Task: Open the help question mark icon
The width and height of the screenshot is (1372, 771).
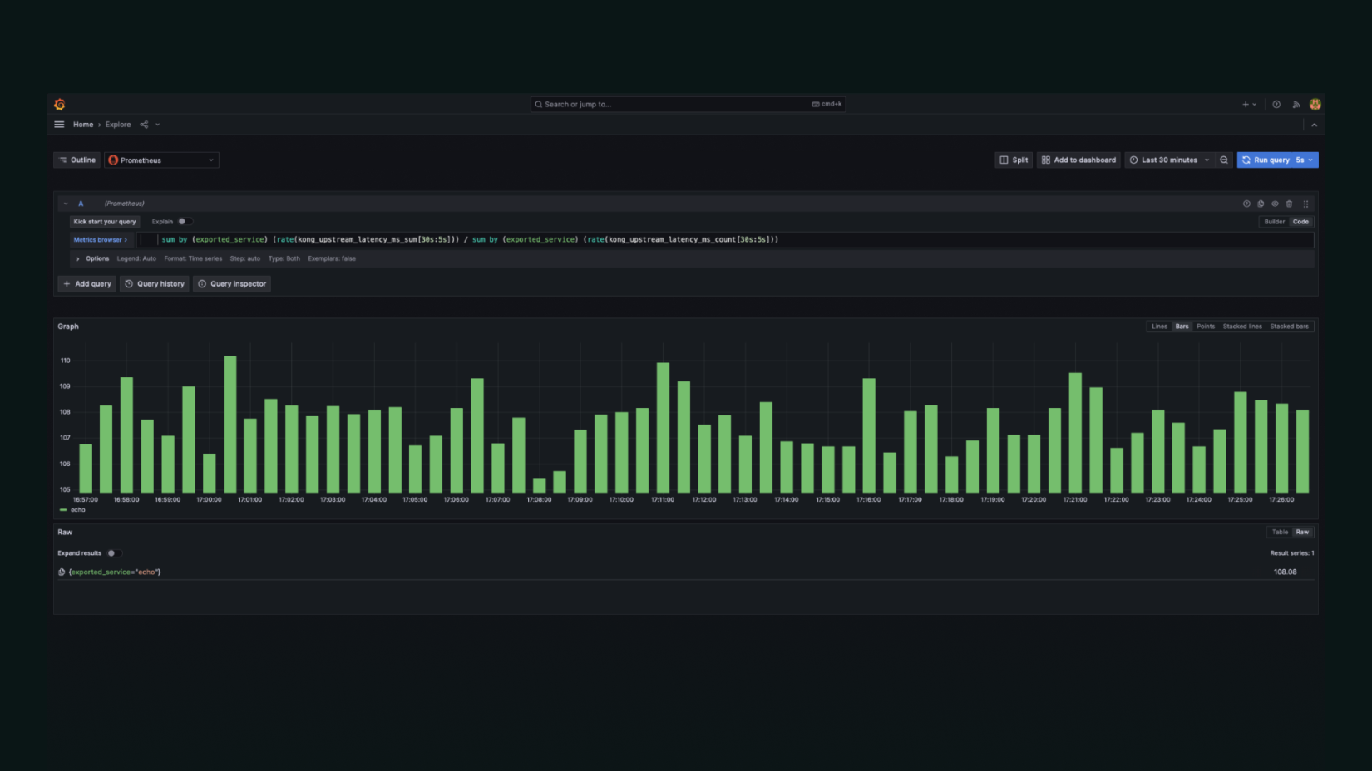Action: 1276,105
